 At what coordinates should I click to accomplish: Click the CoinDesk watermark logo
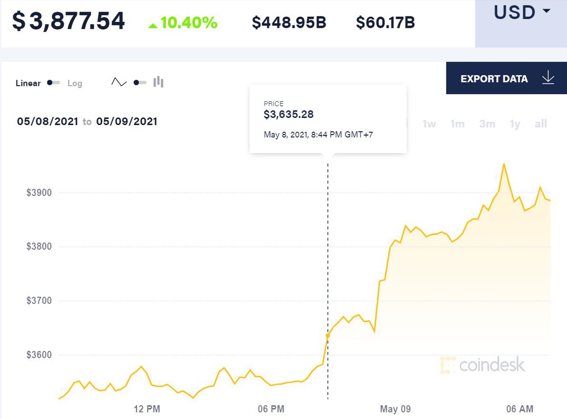(482, 364)
